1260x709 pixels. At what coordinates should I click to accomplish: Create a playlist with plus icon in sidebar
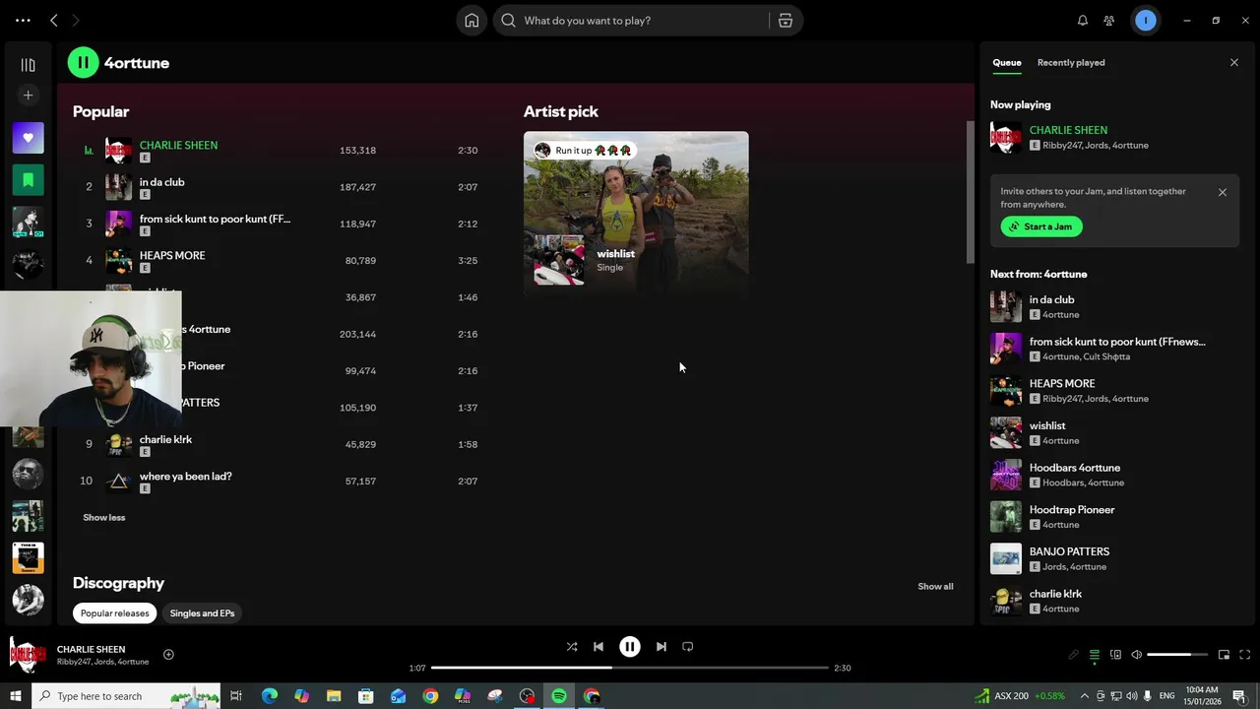pos(28,96)
